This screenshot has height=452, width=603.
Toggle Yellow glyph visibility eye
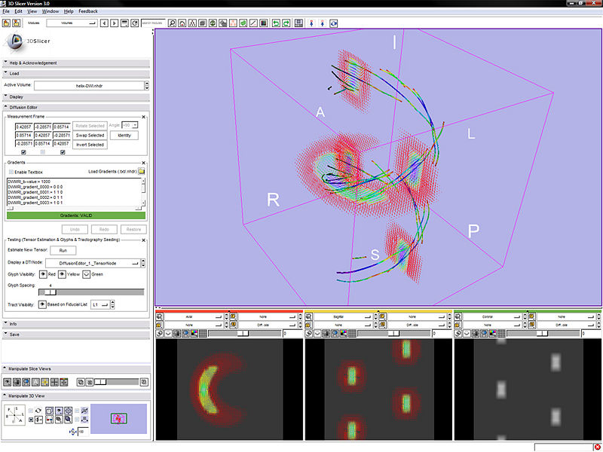63,274
